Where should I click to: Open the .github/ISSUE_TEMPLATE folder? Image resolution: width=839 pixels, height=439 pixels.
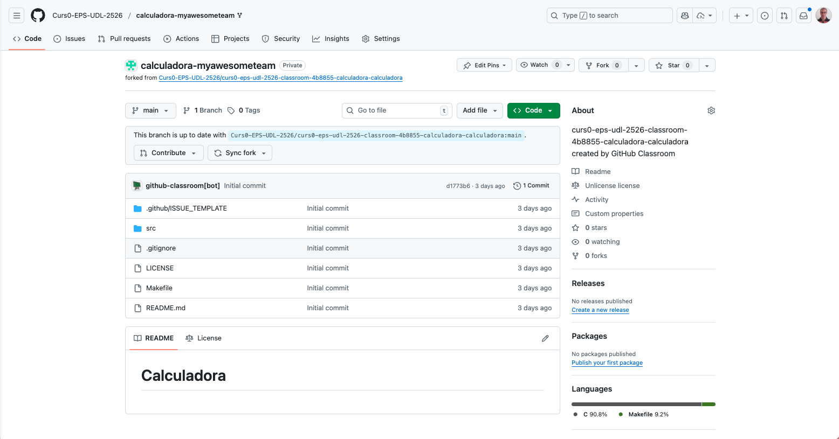(187, 208)
